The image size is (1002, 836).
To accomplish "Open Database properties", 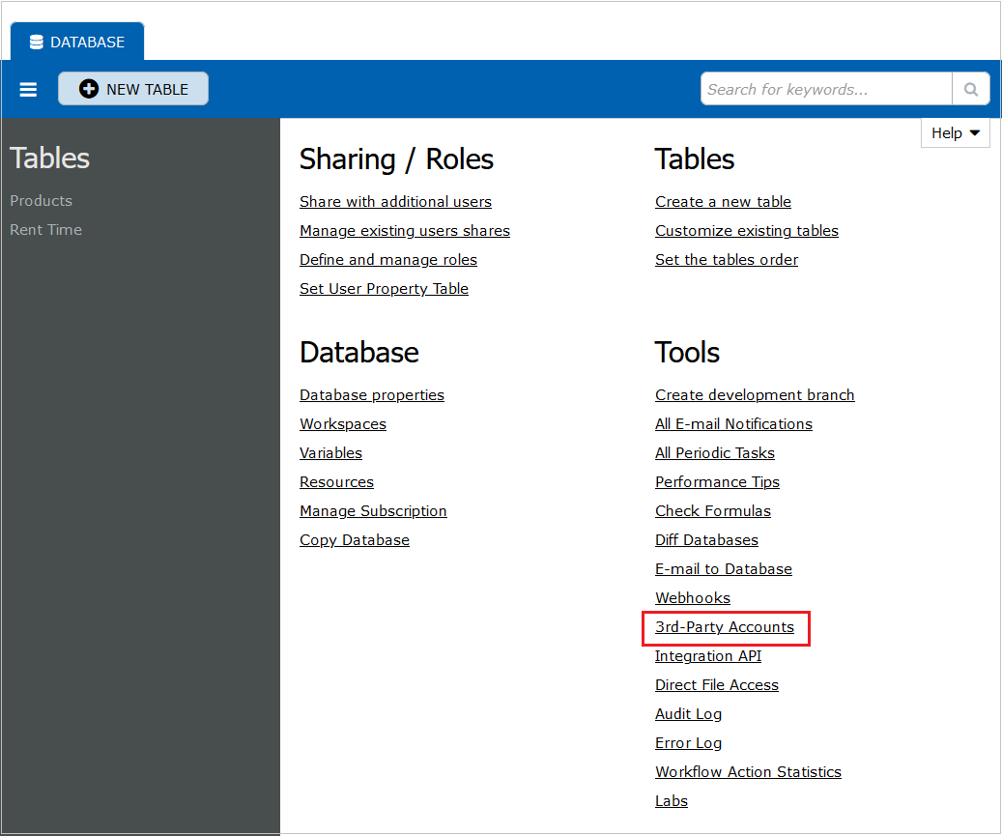I will click(x=372, y=395).
